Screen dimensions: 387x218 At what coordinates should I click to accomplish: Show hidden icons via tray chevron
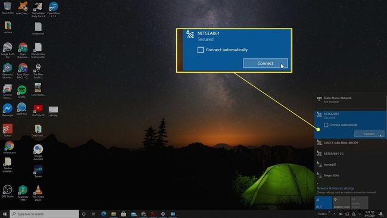pos(335,214)
